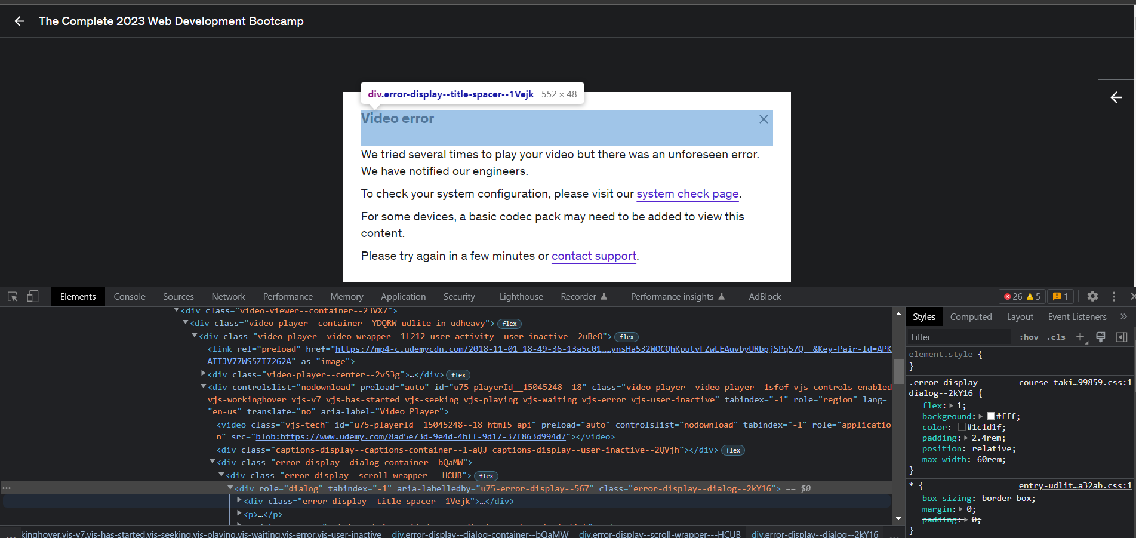
Task: Open the Recorder tab
Action: (584, 297)
